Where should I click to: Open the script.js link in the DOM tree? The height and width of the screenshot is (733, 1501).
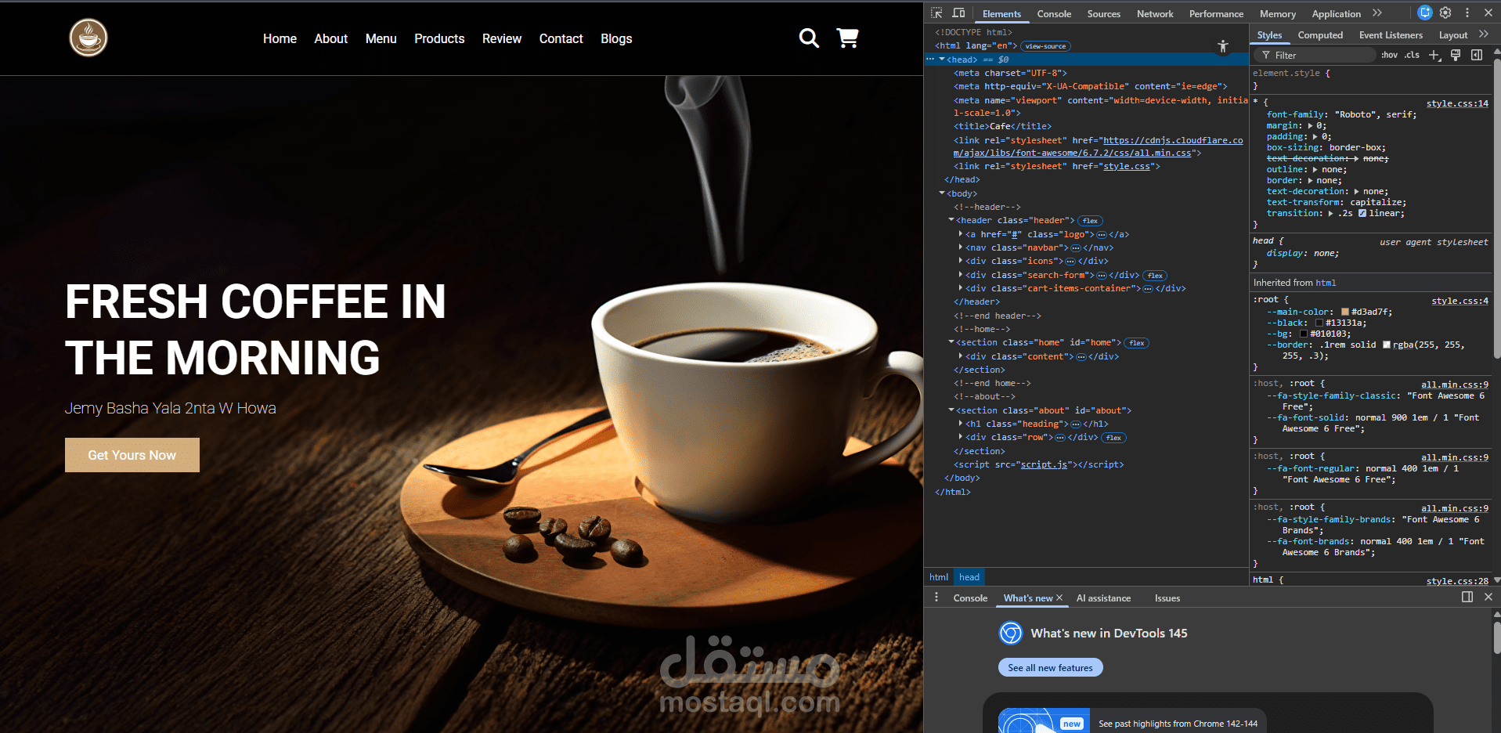[1045, 465]
